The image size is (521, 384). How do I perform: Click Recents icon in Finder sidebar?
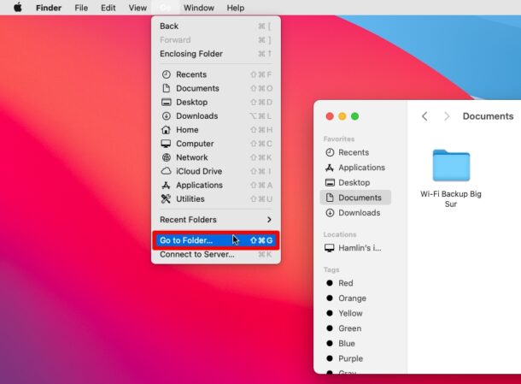click(330, 152)
